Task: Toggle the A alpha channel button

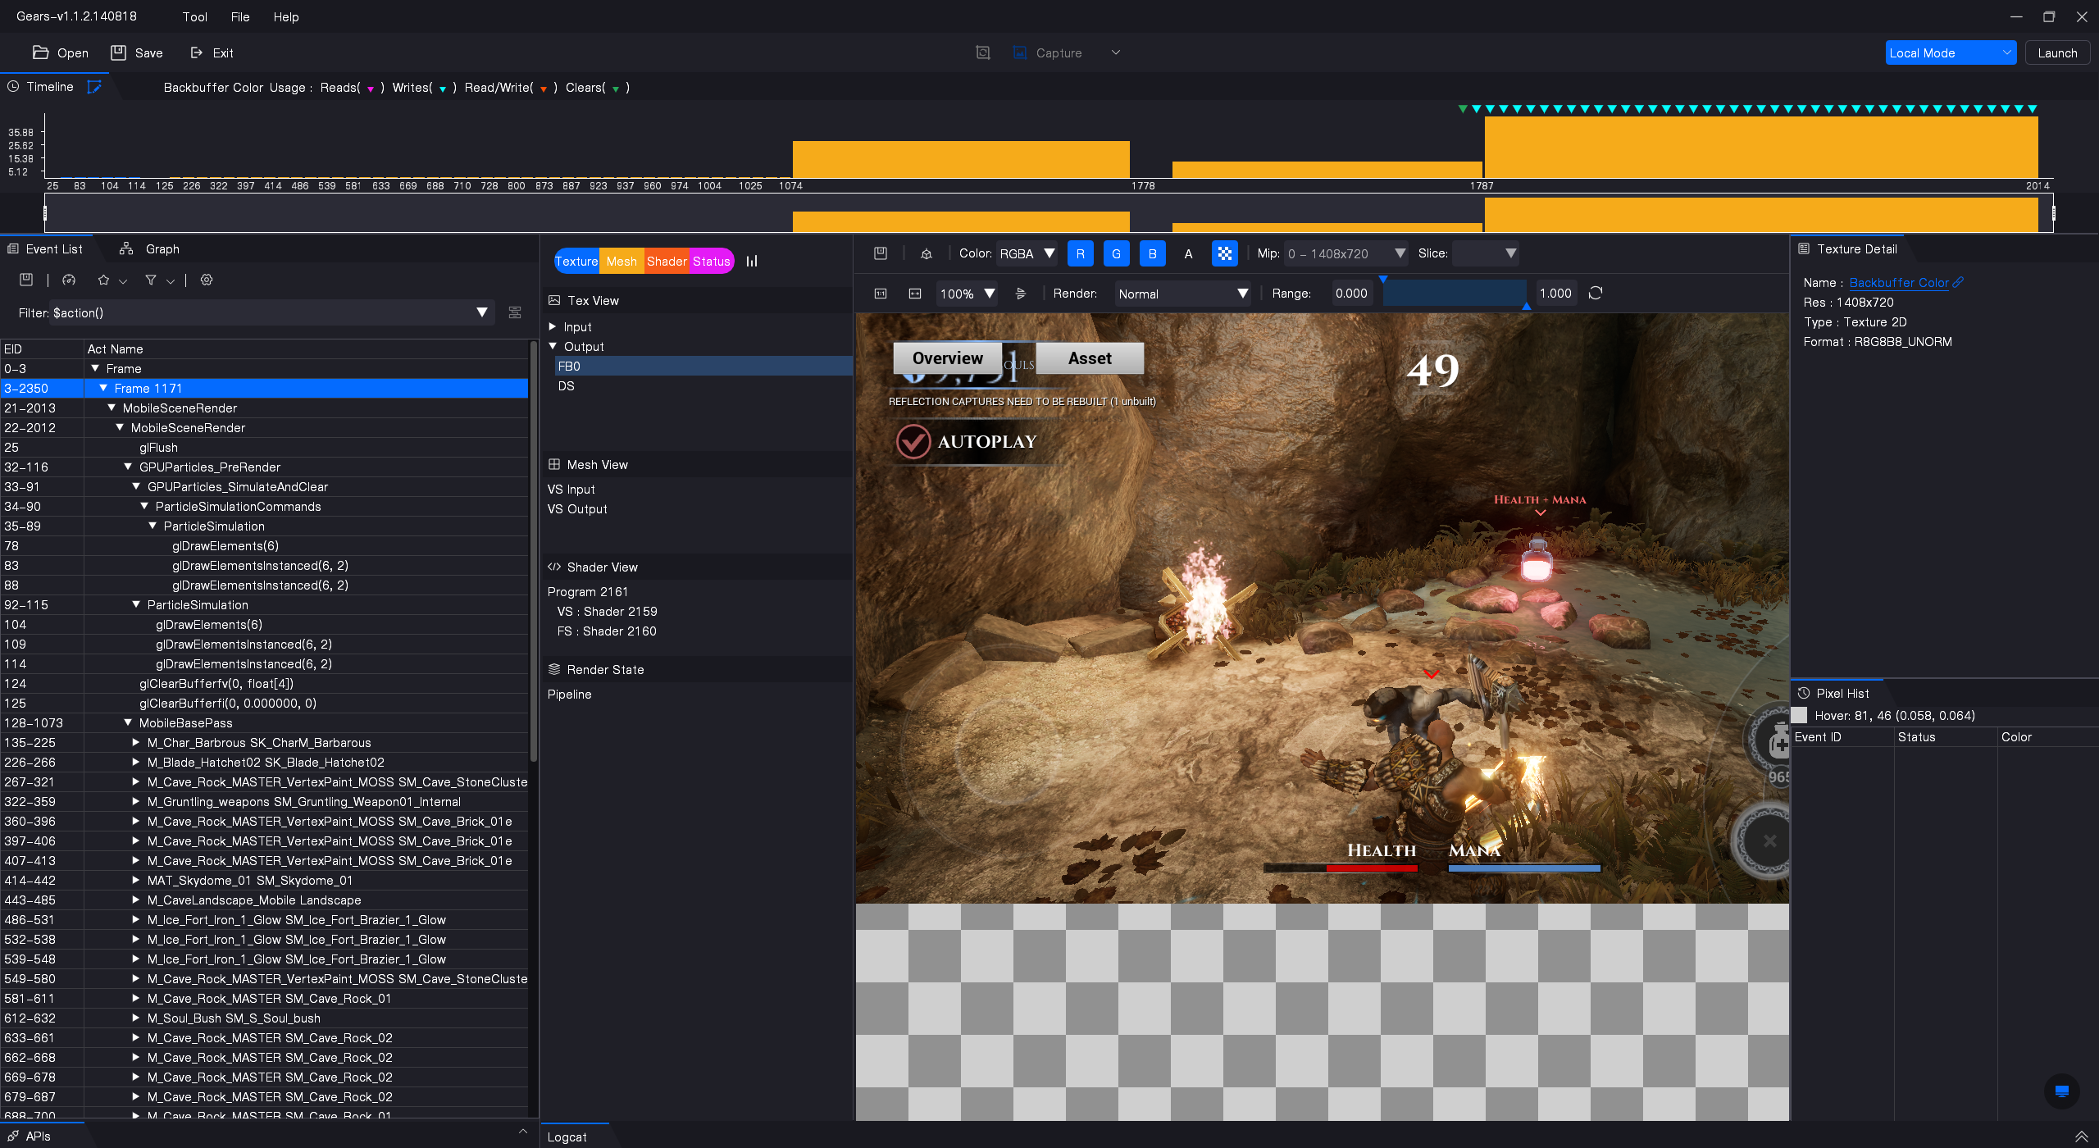Action: click(x=1189, y=253)
